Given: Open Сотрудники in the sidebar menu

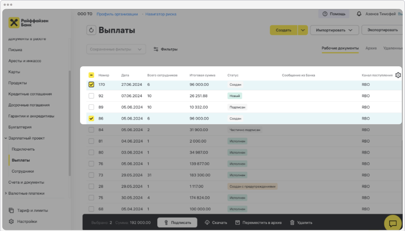Looking at the screenshot, I should tap(22, 171).
